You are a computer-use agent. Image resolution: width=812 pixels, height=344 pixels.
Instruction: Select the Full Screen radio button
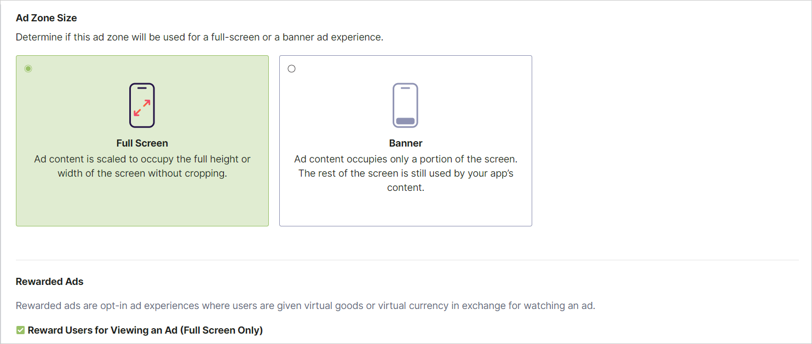click(28, 69)
